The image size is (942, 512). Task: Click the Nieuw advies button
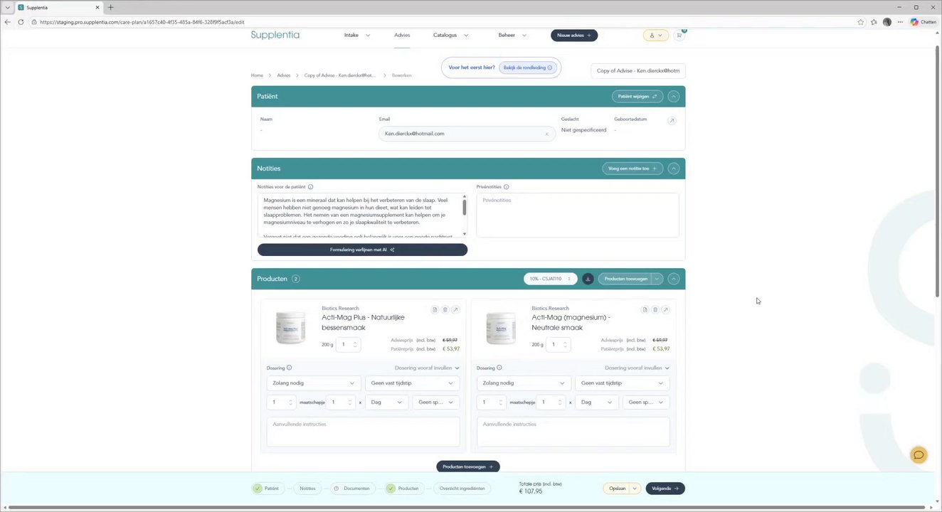click(574, 35)
